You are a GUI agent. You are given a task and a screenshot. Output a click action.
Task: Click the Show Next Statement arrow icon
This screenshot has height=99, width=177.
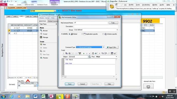pyautogui.click(x=100, y=53)
